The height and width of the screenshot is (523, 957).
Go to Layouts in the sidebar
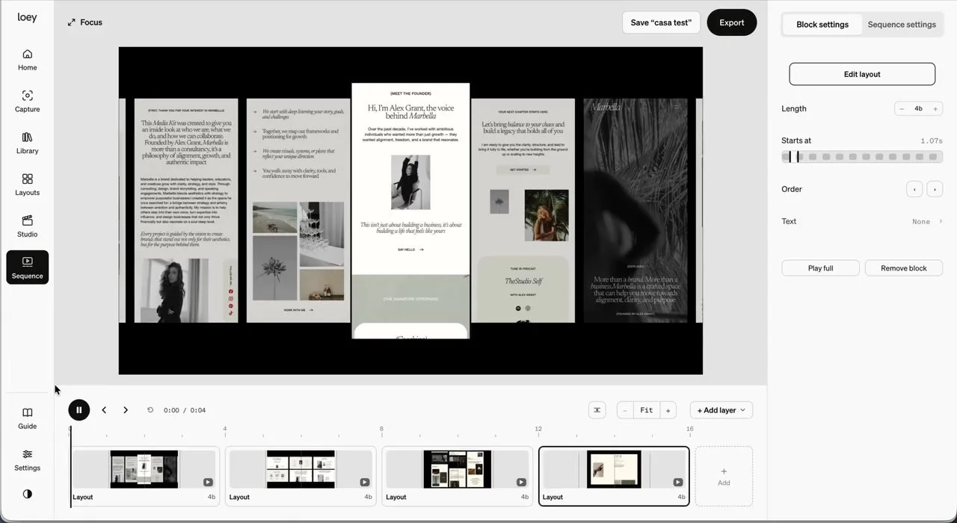[27, 185]
